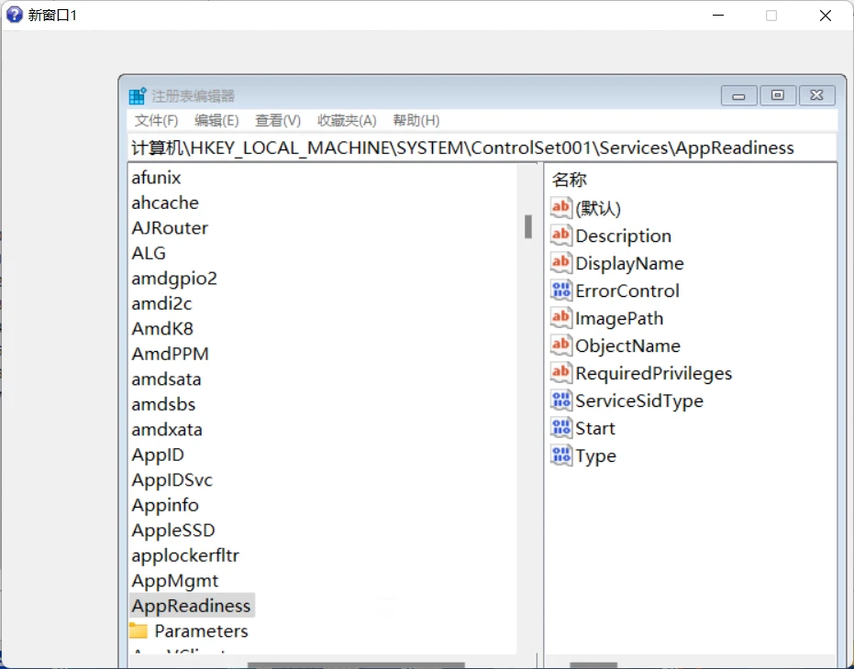Click the string icon beside (默认) value

pos(561,208)
